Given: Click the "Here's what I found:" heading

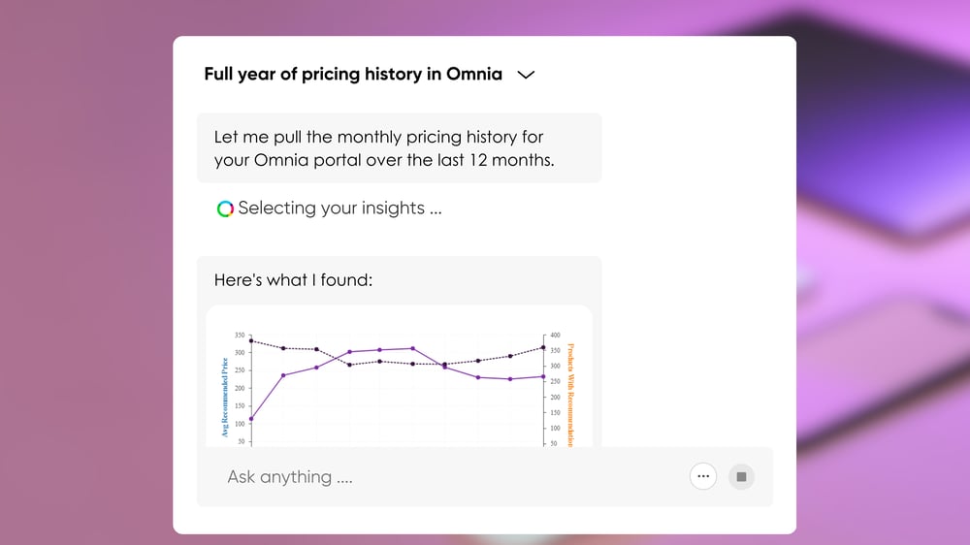Looking at the screenshot, I should click(x=293, y=279).
